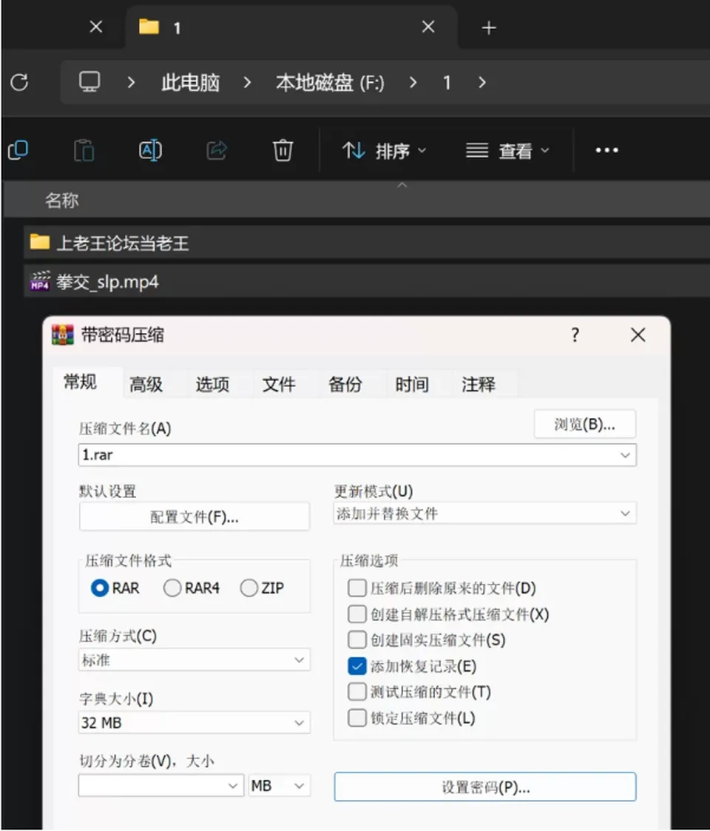Click the 上老王论坛当老王 folder icon

40,242
